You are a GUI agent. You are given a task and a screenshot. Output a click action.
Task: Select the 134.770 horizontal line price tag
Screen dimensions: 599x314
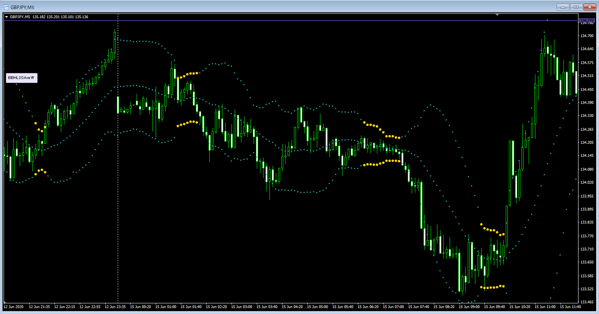tap(586, 20)
